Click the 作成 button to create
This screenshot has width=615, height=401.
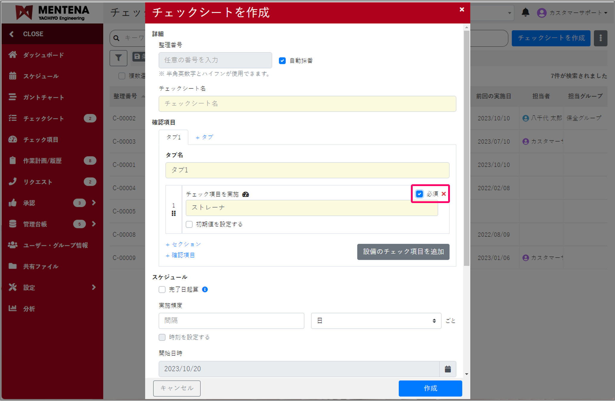point(430,388)
